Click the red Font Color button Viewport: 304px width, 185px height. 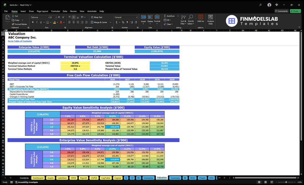[61, 22]
